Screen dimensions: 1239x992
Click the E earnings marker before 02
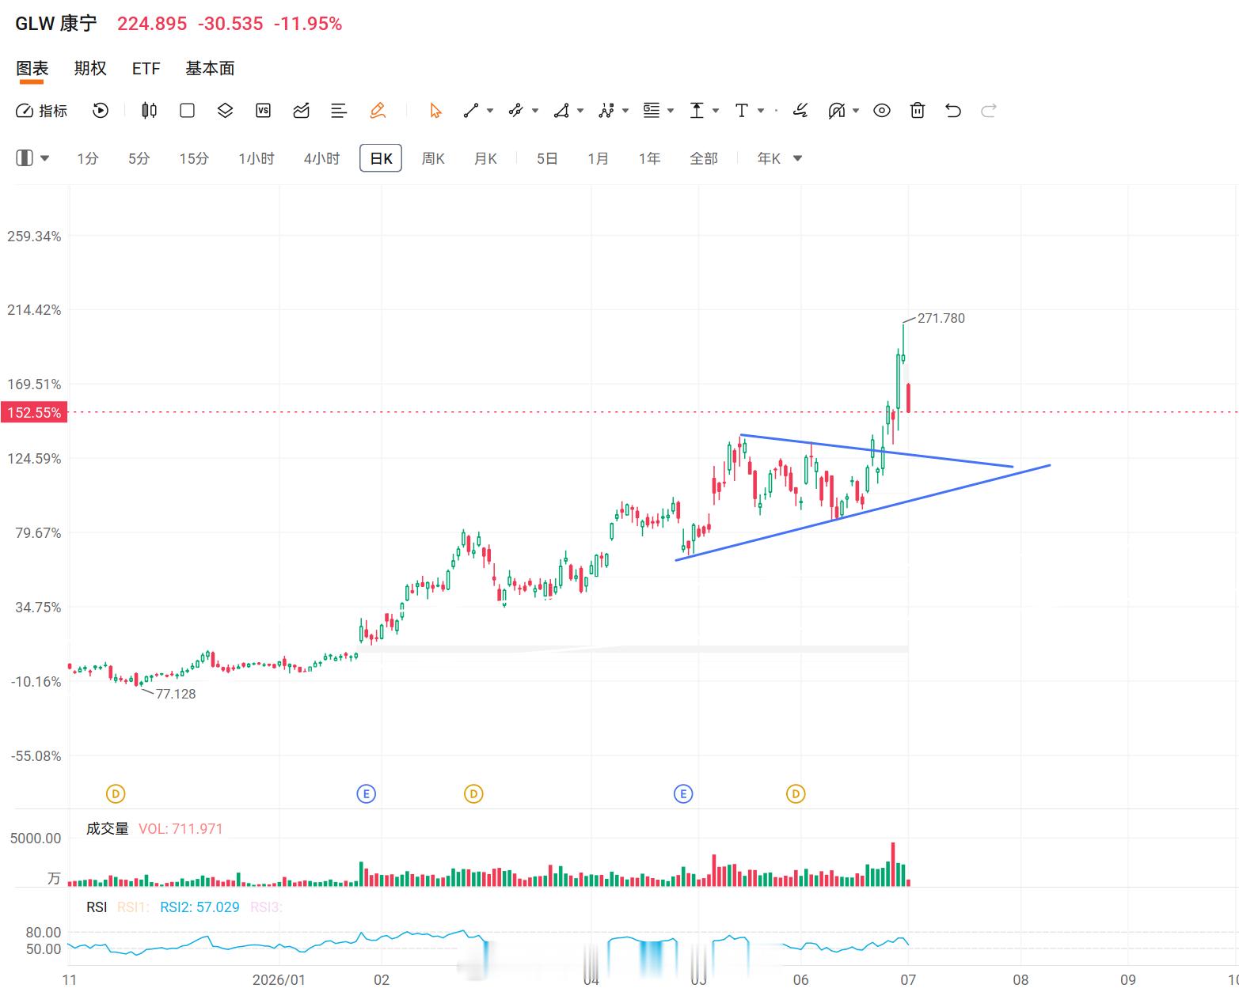(366, 793)
